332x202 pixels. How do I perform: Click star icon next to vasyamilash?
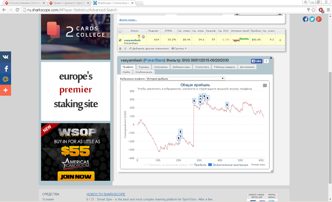pyautogui.click(x=143, y=37)
